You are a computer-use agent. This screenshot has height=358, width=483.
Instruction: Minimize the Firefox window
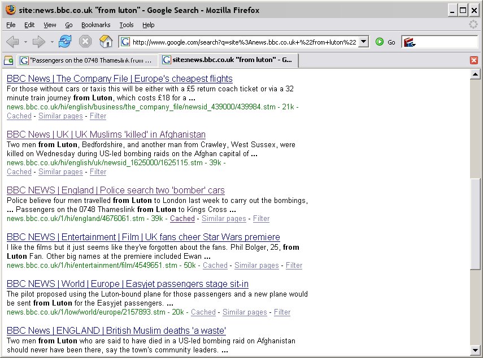(452, 11)
